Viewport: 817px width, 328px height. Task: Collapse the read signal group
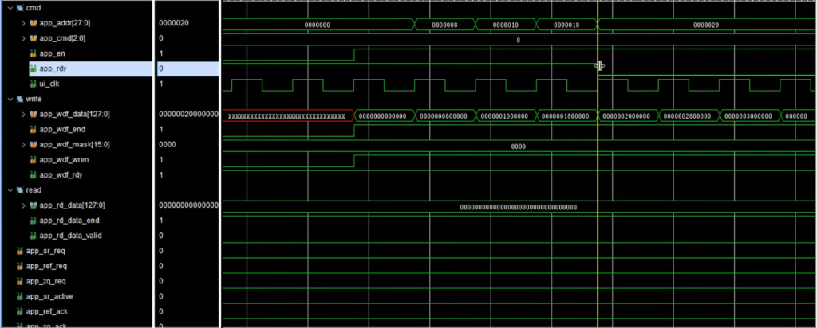point(10,190)
